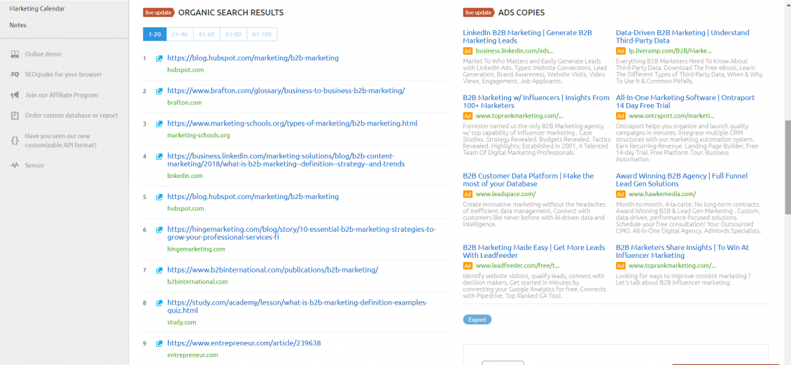This screenshot has width=791, height=365.
Task: Open entrepreneur.com article 239638 URL
Action: click(244, 343)
